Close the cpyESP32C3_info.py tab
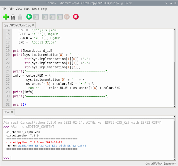178x166 pixels. (x=33, y=25)
